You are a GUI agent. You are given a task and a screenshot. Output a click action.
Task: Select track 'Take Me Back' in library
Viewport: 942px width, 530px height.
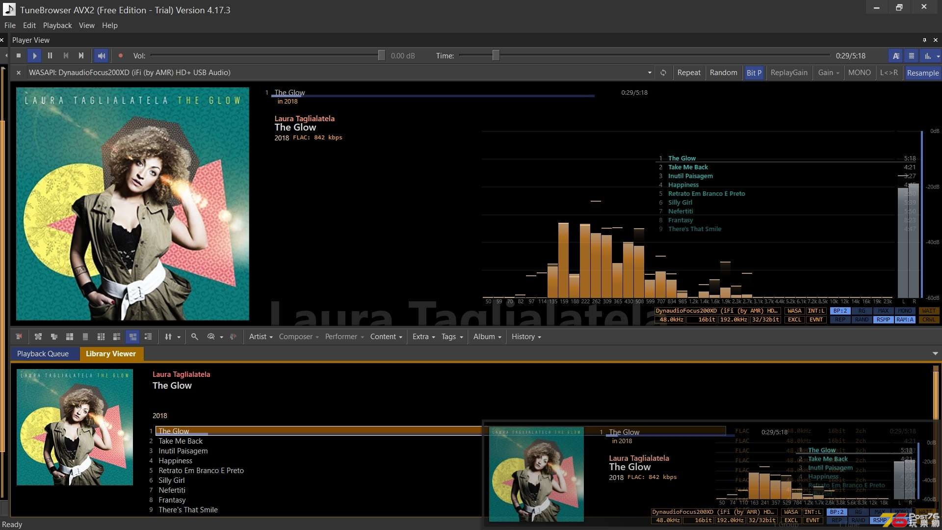click(x=180, y=441)
